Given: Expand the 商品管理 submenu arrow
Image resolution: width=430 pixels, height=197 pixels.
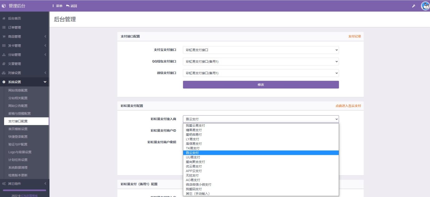Looking at the screenshot, I should 45,36.
